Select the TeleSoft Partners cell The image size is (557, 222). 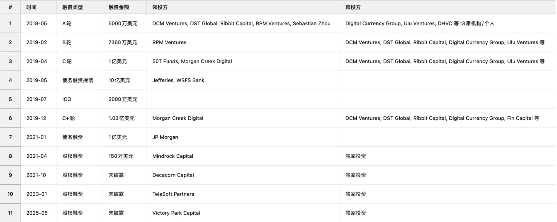[243, 194]
